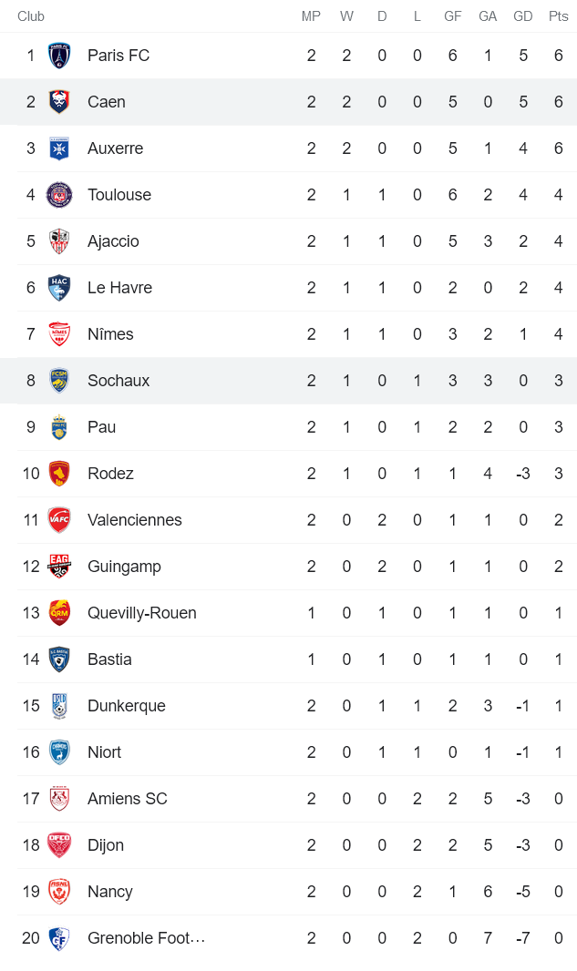Click the Caen club crest

tap(59, 102)
